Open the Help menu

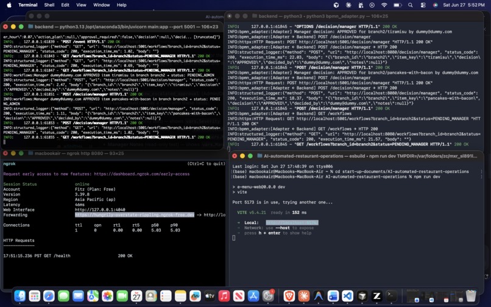click(x=121, y=5)
